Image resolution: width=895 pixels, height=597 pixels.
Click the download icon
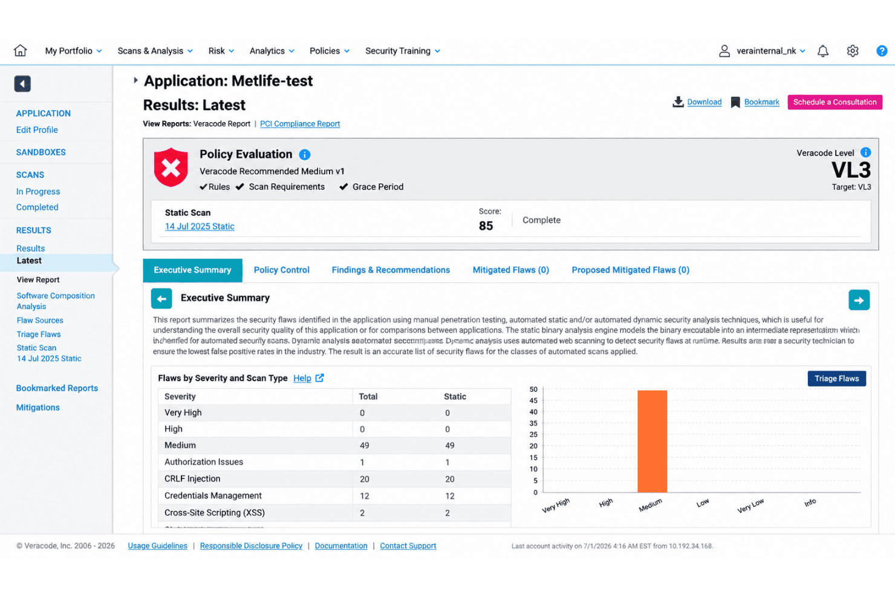(678, 102)
